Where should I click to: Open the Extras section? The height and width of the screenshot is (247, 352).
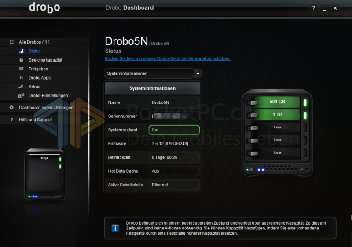(34, 87)
